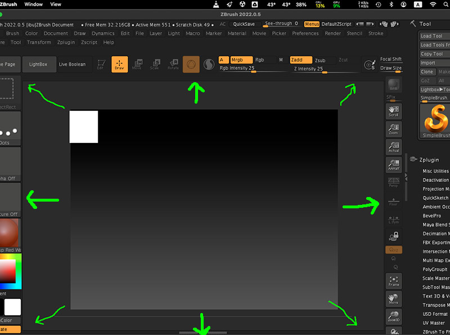
Task: Expand the PolyGroupIt plugin section
Action: 435,269
